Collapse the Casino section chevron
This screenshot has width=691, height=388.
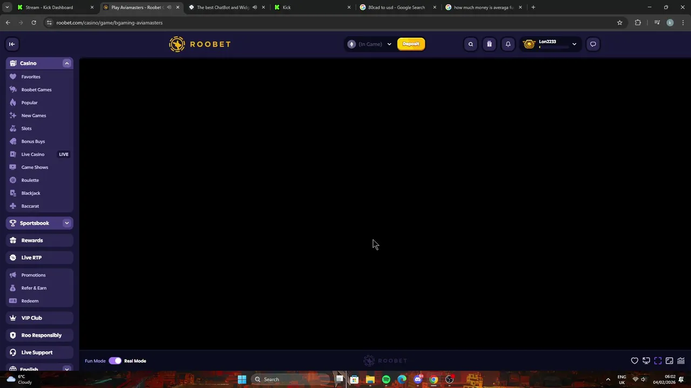coord(67,64)
